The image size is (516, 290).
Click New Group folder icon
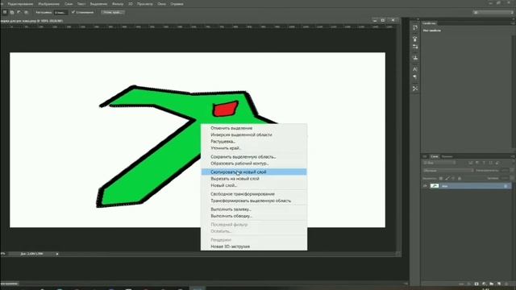point(491,284)
